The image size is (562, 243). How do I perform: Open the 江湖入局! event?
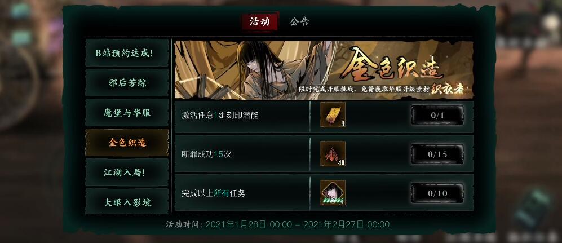pyautogui.click(x=127, y=172)
